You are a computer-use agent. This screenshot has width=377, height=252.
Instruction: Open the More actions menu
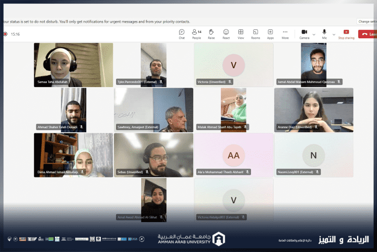coord(285,34)
